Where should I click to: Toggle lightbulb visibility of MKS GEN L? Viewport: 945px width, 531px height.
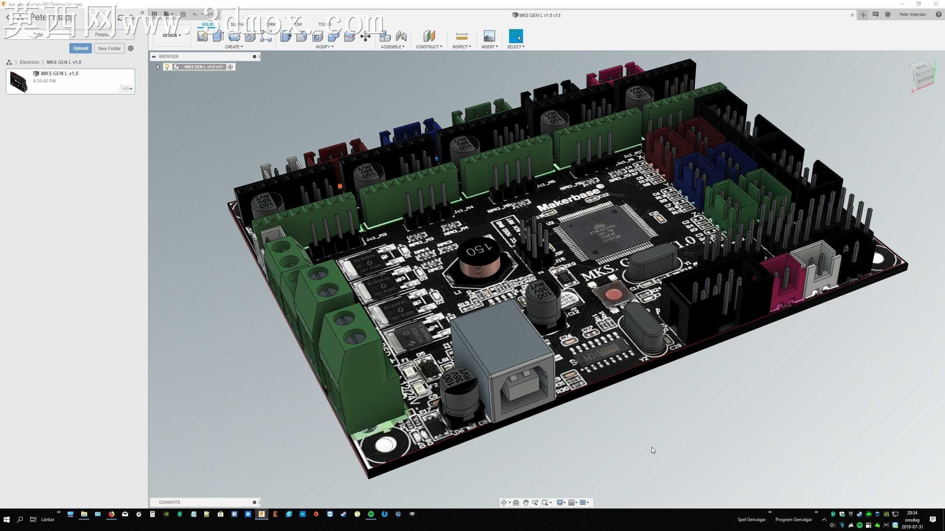(x=167, y=67)
